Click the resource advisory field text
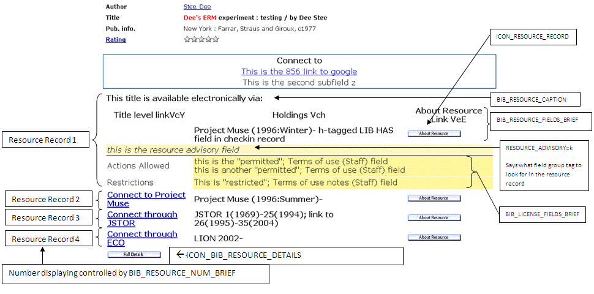594x294 pixels. pos(173,149)
